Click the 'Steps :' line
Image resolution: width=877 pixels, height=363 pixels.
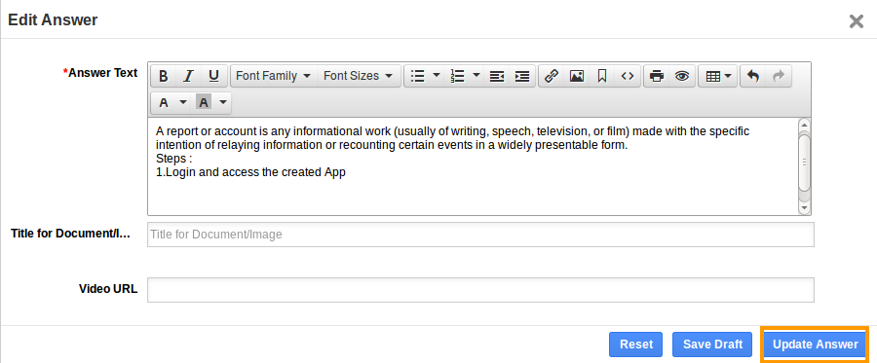tap(174, 159)
